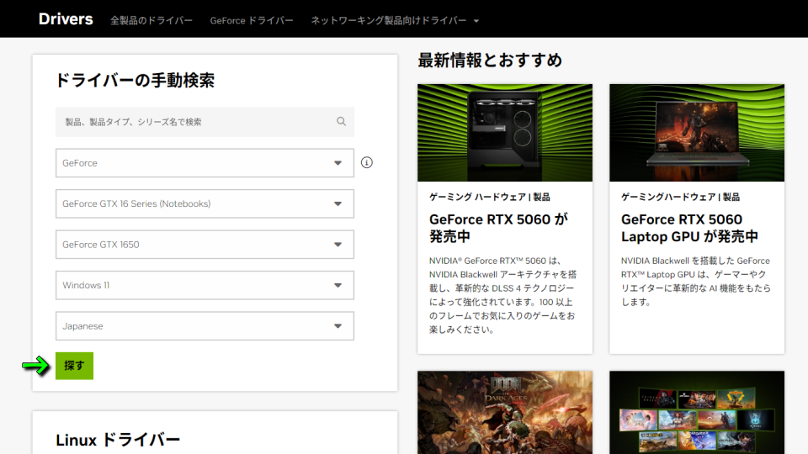The image size is (808, 454).
Task: Open the 全製品のドライバー menu item
Action: point(151,20)
